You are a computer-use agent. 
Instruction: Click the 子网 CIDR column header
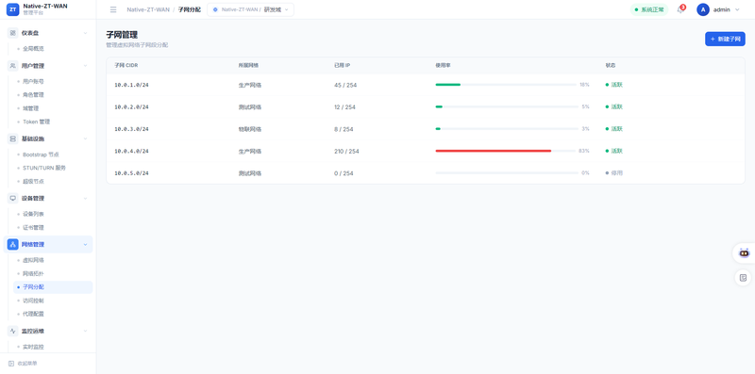click(126, 65)
